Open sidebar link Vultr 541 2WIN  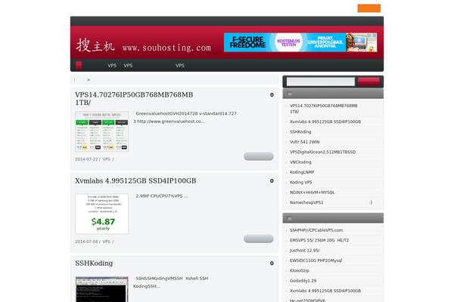pos(305,142)
